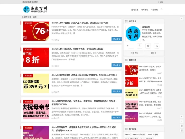
Task: Toggle the sidebar collapse floating icon
Action: (x=182, y=19)
